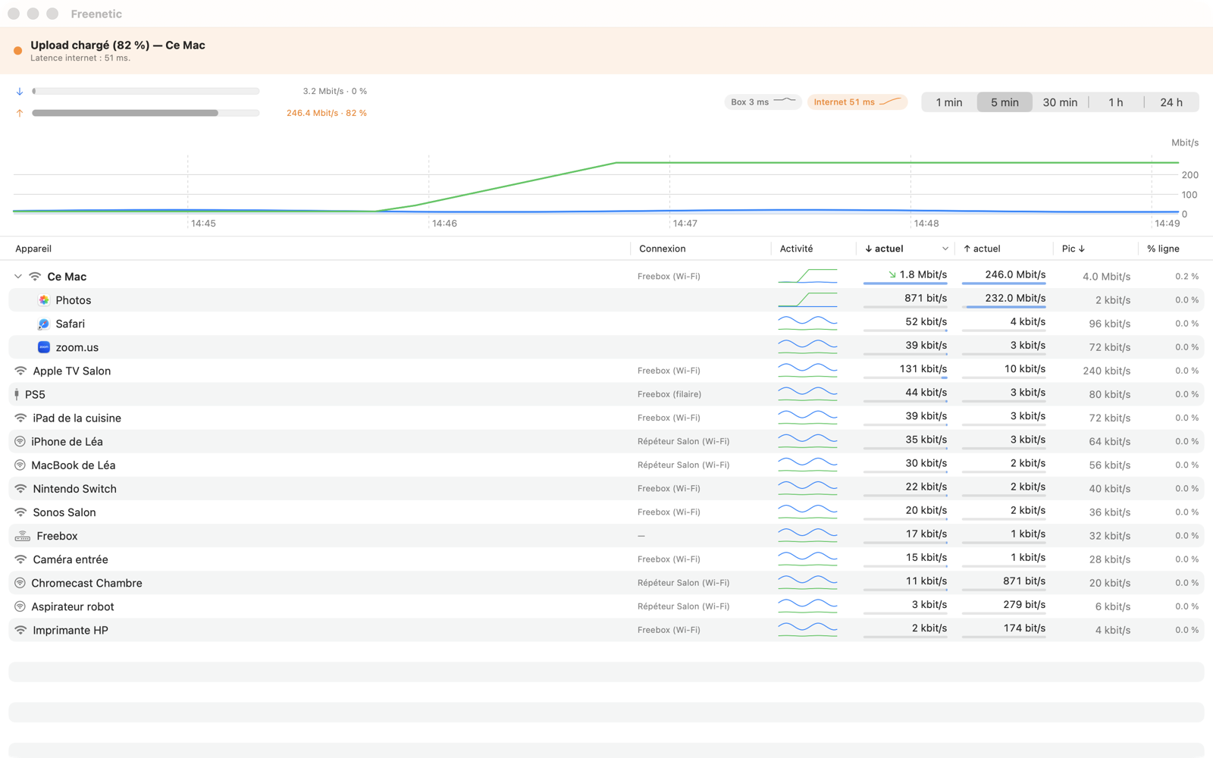Select the Chromecast Chambre device name

coord(86,583)
